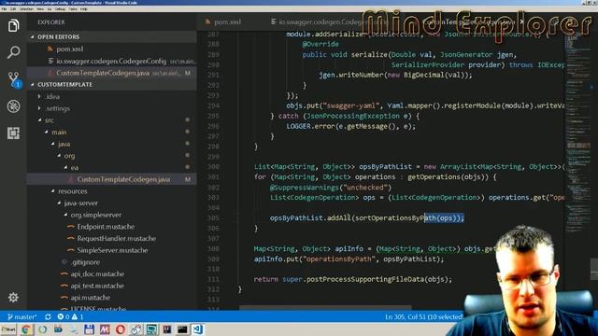Viewport: 598px width, 336px height.
Task: Click line number 305 in gutter
Action: pyautogui.click(x=213, y=217)
